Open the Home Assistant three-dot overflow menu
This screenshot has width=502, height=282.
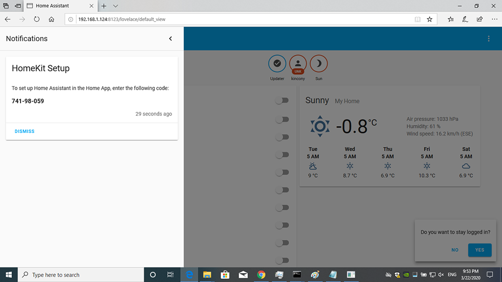pos(489,39)
